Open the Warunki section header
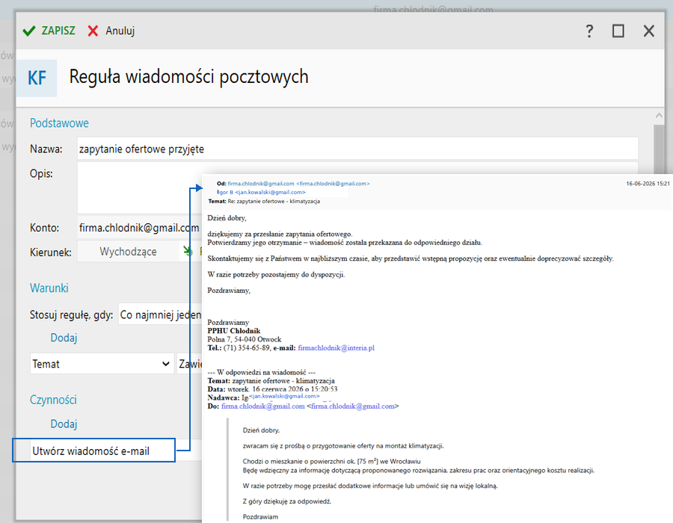 click(x=49, y=288)
